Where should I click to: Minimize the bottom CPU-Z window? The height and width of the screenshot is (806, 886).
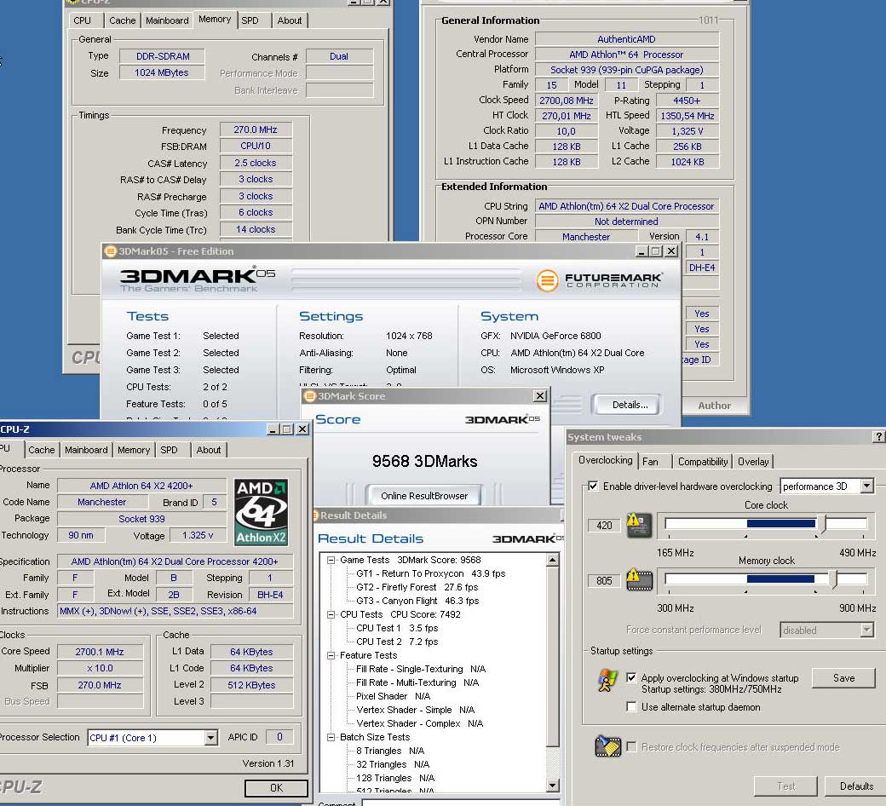coord(273,429)
